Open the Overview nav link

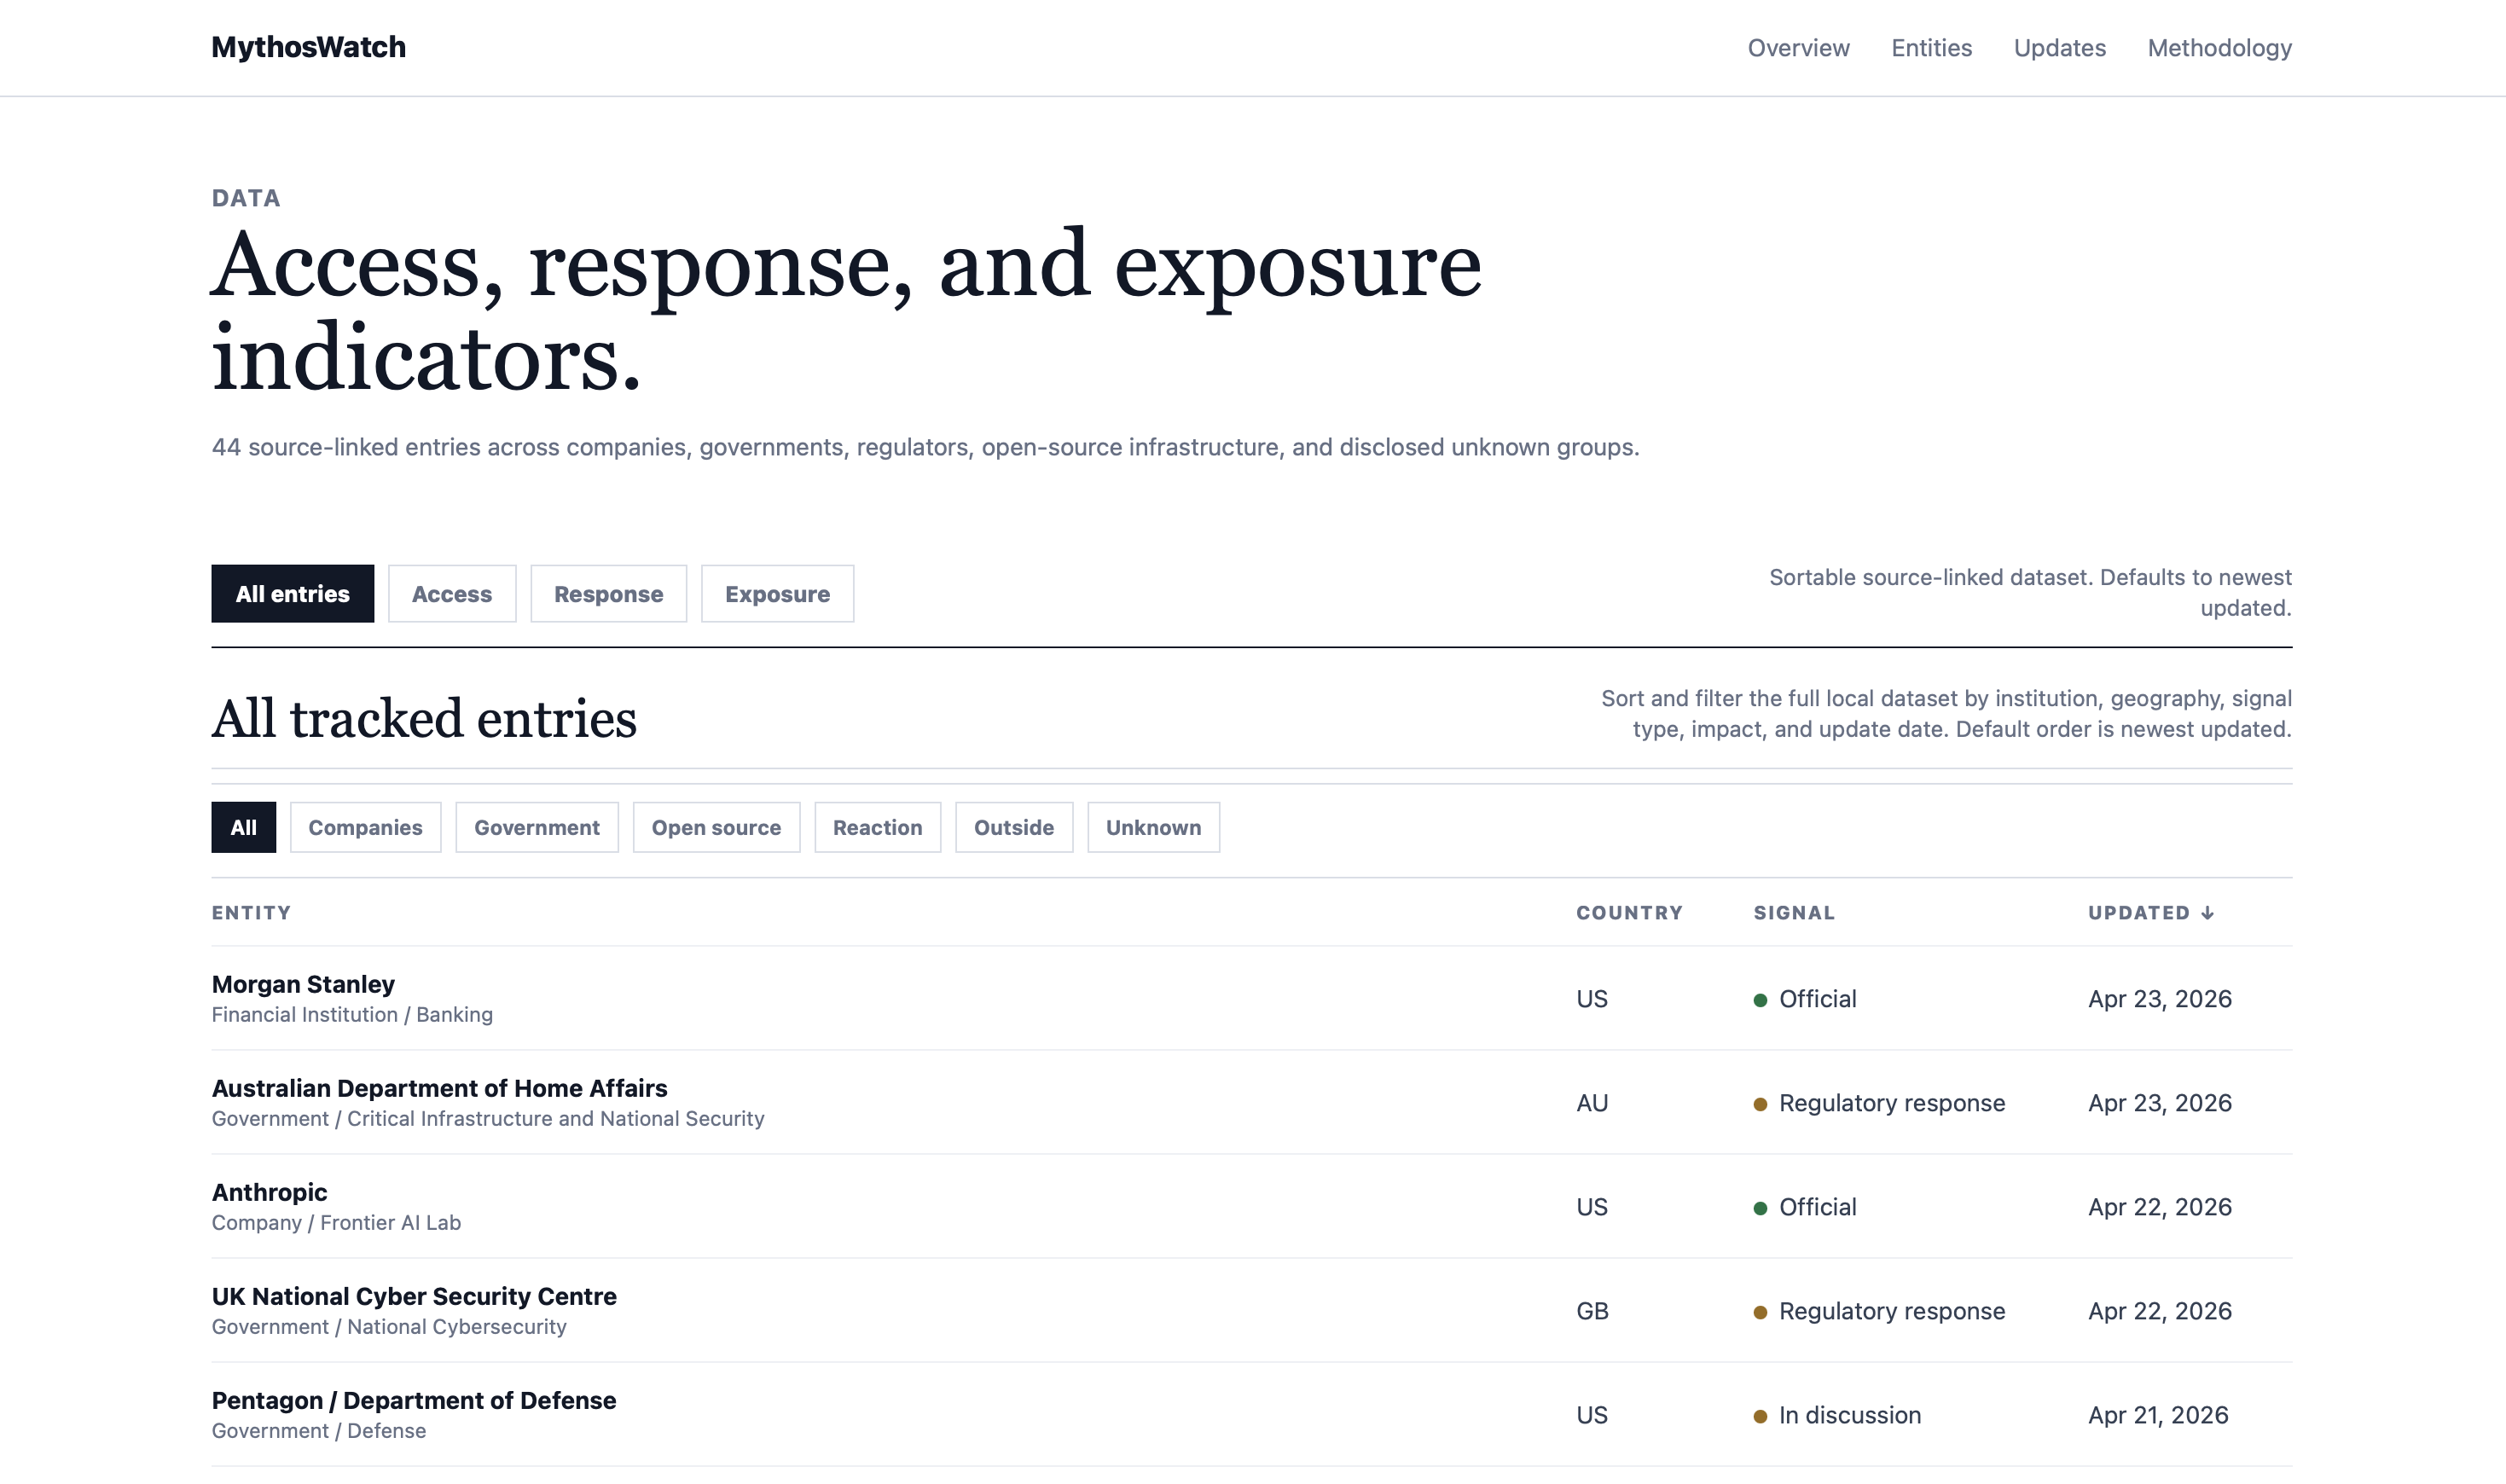pyautogui.click(x=1798, y=48)
